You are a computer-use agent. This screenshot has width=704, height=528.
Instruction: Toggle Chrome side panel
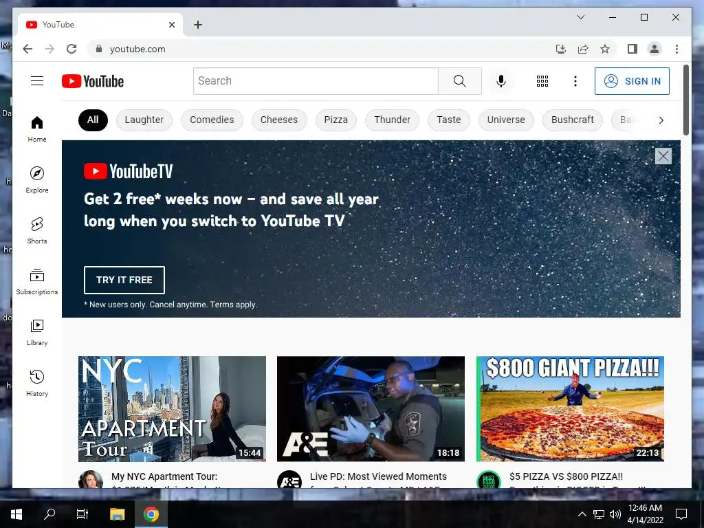632,49
